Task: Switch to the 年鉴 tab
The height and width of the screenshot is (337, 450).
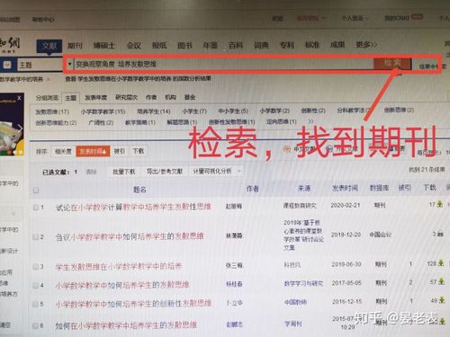Action: point(210,45)
